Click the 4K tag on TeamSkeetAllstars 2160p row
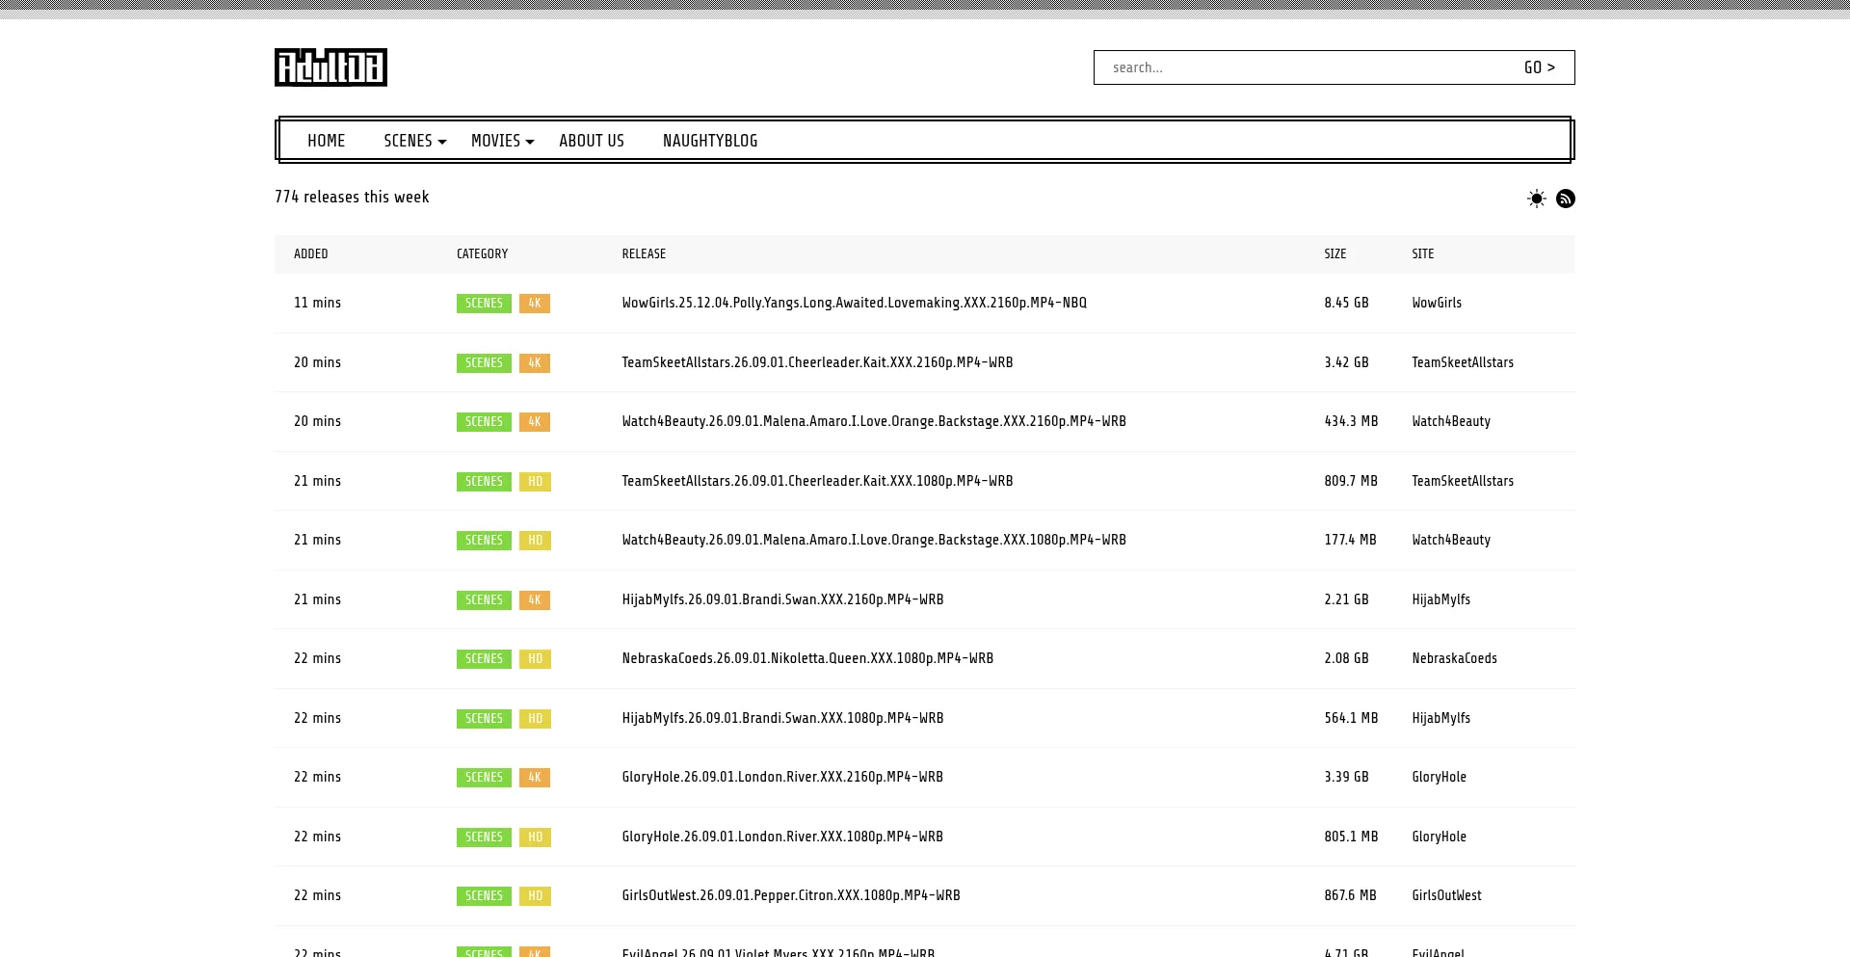This screenshot has height=957, width=1850. click(x=535, y=363)
